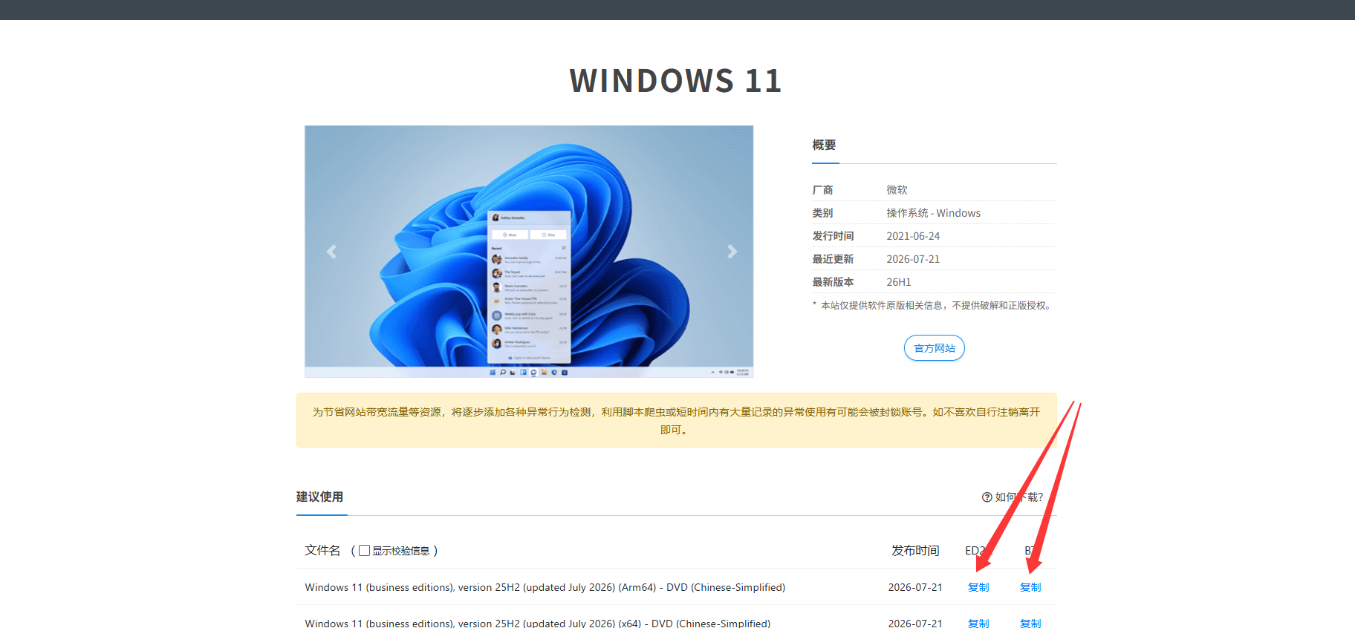This screenshot has width=1355, height=628.
Task: Advance to the next carousel image
Action: (x=732, y=252)
